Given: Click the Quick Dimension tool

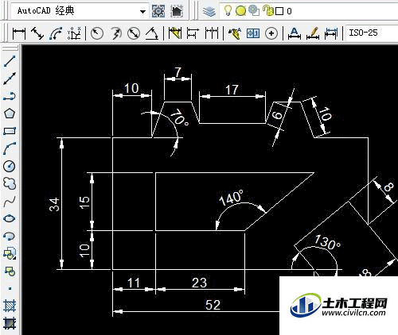Looking at the screenshot, I should (x=175, y=33).
